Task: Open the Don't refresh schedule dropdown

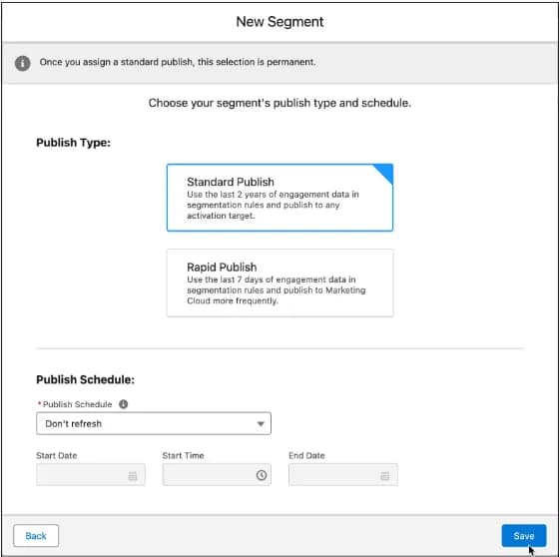Action: click(154, 423)
